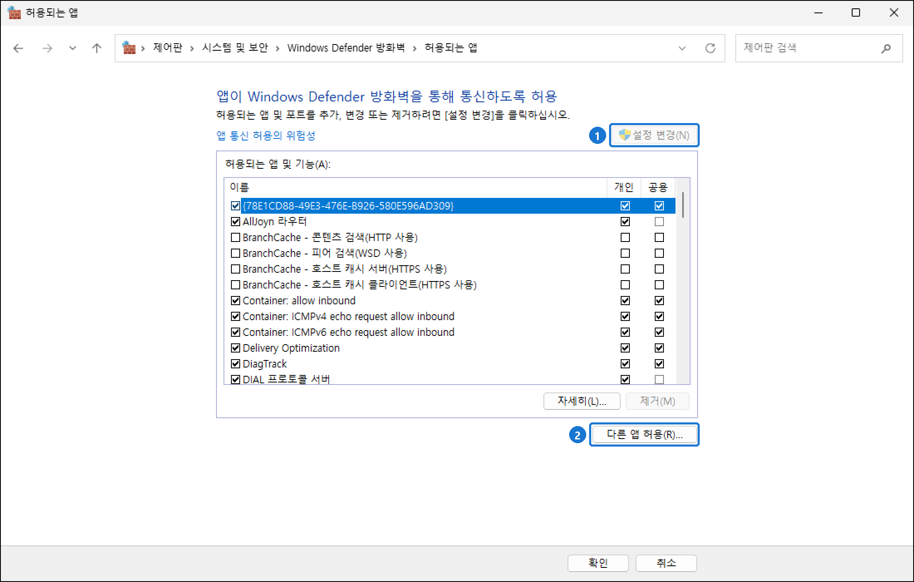Go up one folder level
914x582 pixels.
click(x=97, y=48)
